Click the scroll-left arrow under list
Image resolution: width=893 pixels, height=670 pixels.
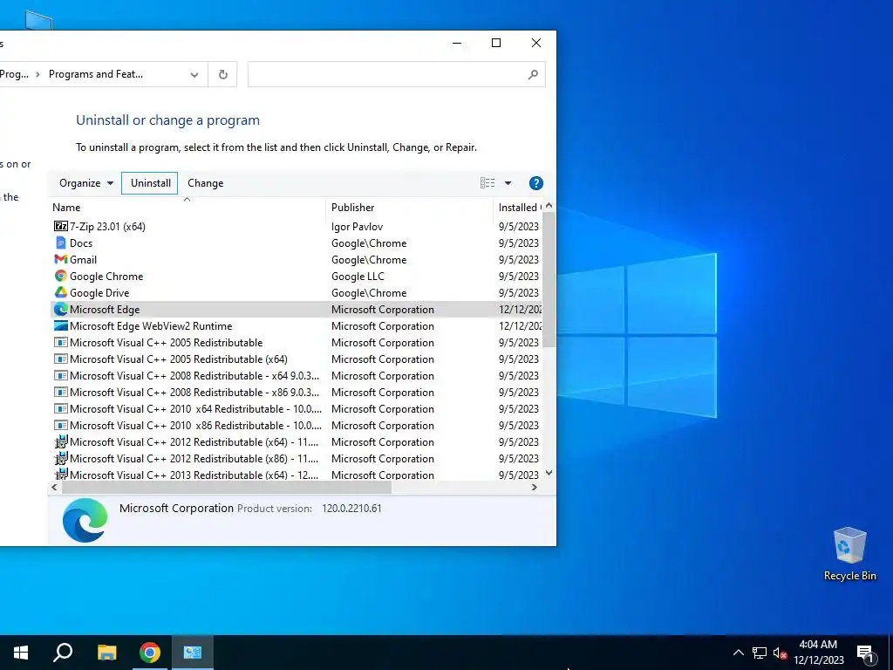click(x=54, y=487)
